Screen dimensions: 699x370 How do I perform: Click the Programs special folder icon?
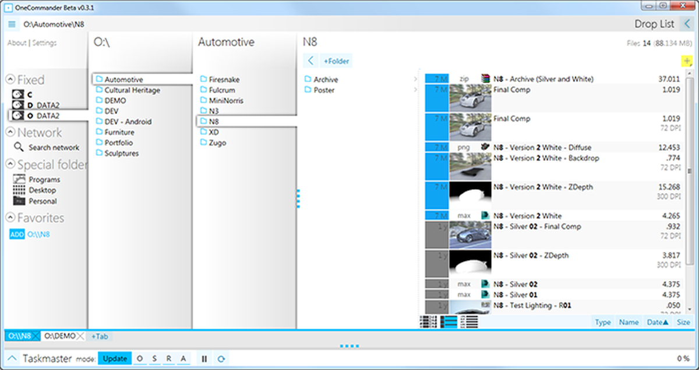pyautogui.click(x=19, y=180)
